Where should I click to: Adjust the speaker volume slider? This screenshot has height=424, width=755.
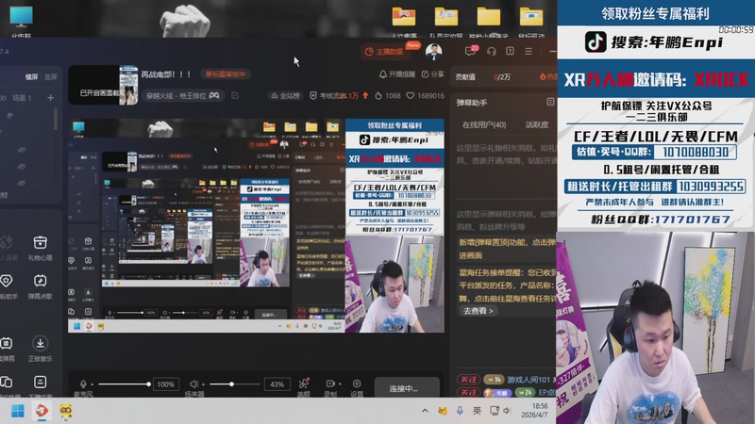(235, 384)
